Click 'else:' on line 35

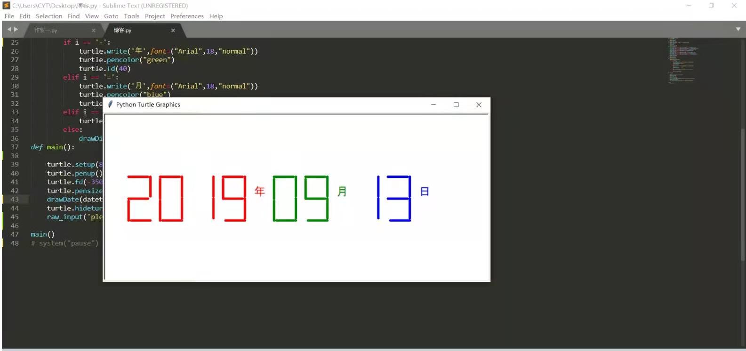[72, 130]
